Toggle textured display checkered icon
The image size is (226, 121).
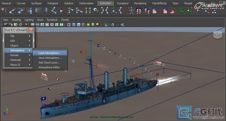(x=83, y=25)
